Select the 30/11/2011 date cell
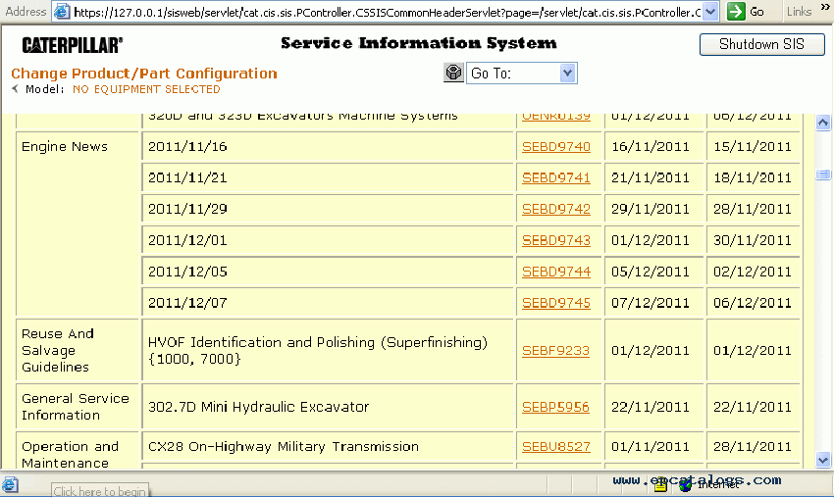This screenshot has height=497, width=834. pyautogui.click(x=754, y=241)
